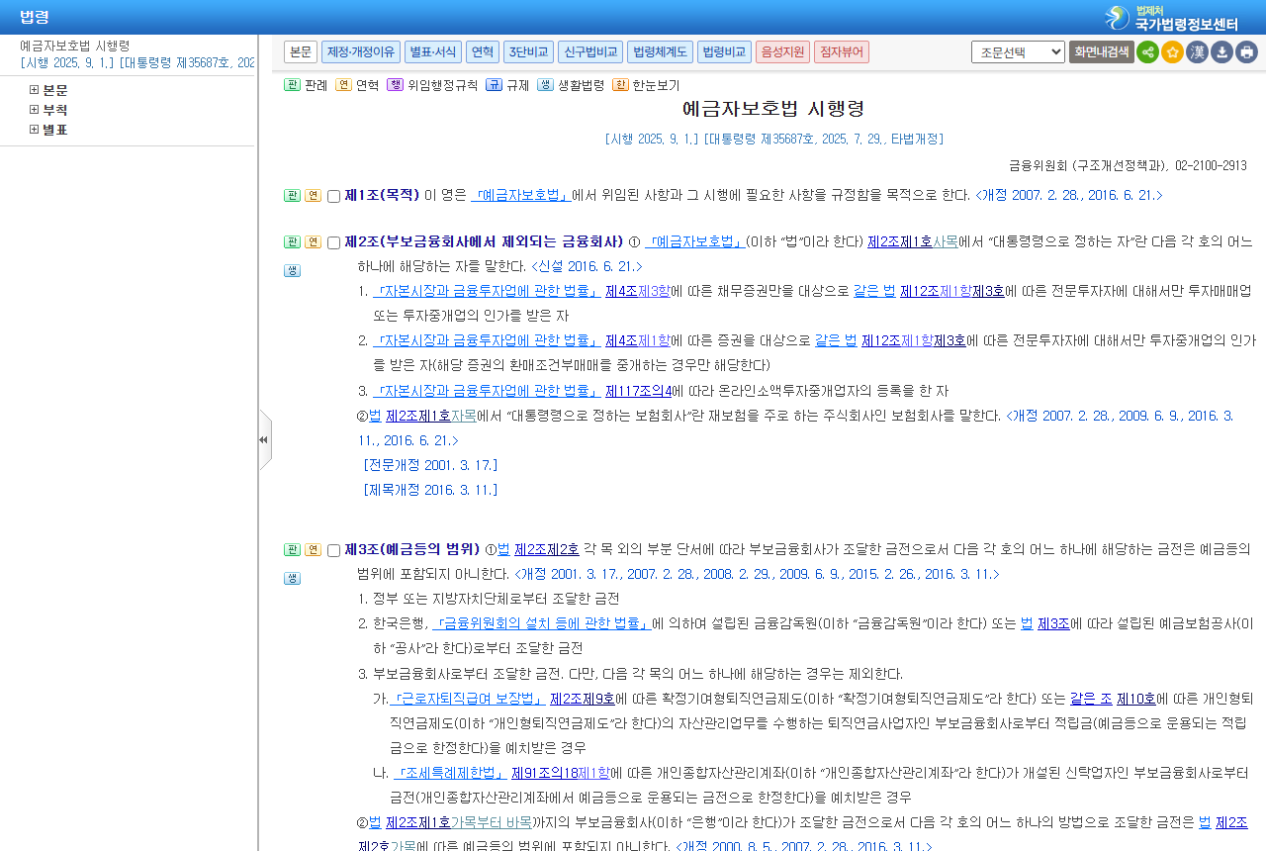
Task: Open the 법령비교 tab
Action: (724, 51)
